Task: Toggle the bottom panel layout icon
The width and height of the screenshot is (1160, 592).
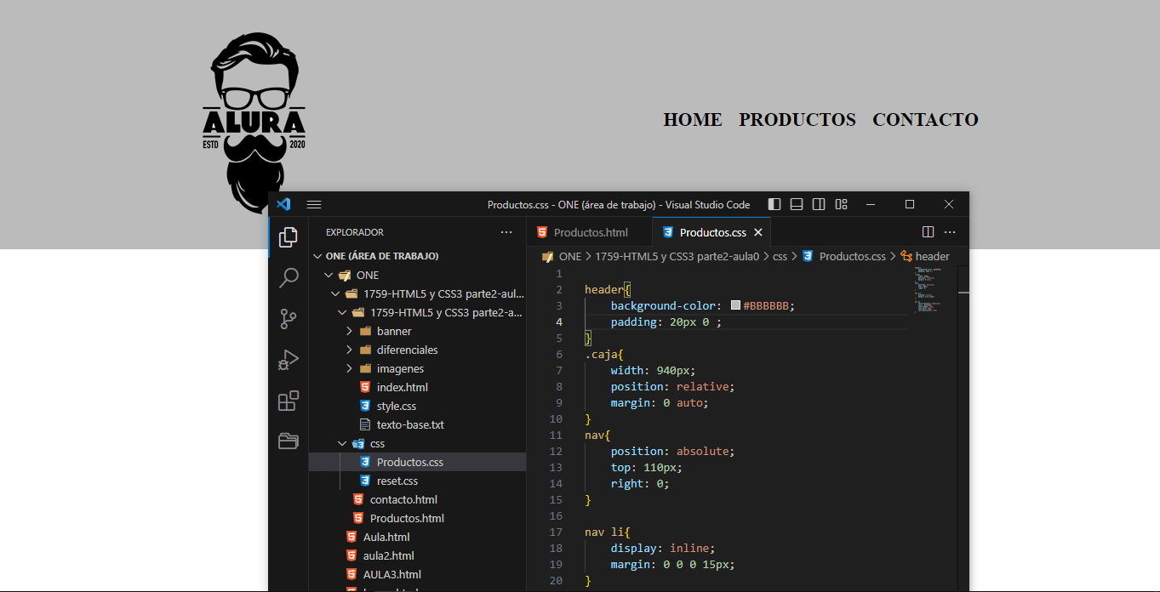Action: [797, 204]
